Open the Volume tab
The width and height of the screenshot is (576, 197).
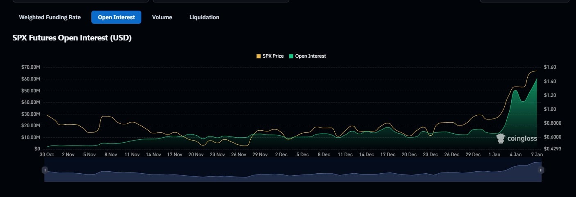tap(162, 17)
